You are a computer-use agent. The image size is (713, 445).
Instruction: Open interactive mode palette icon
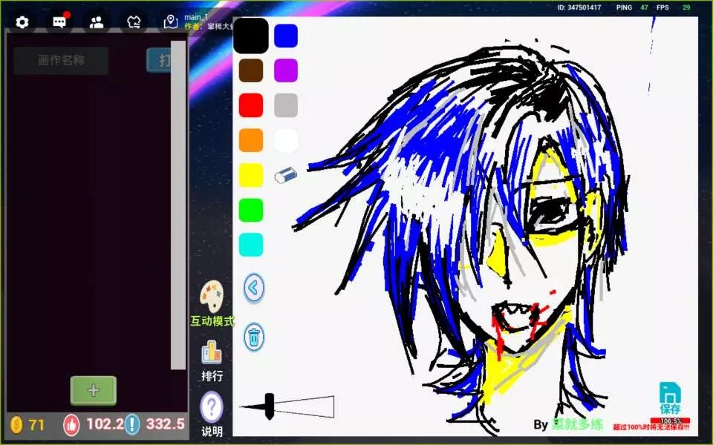pyautogui.click(x=212, y=297)
